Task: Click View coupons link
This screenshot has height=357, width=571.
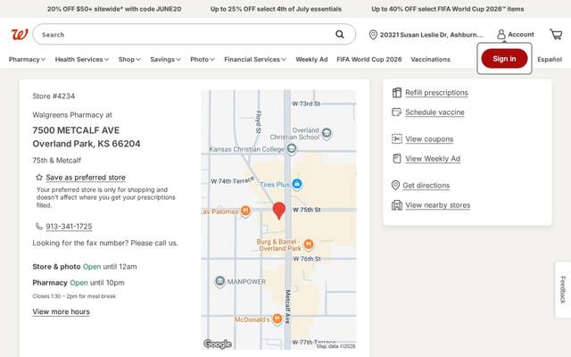Action: click(x=429, y=139)
